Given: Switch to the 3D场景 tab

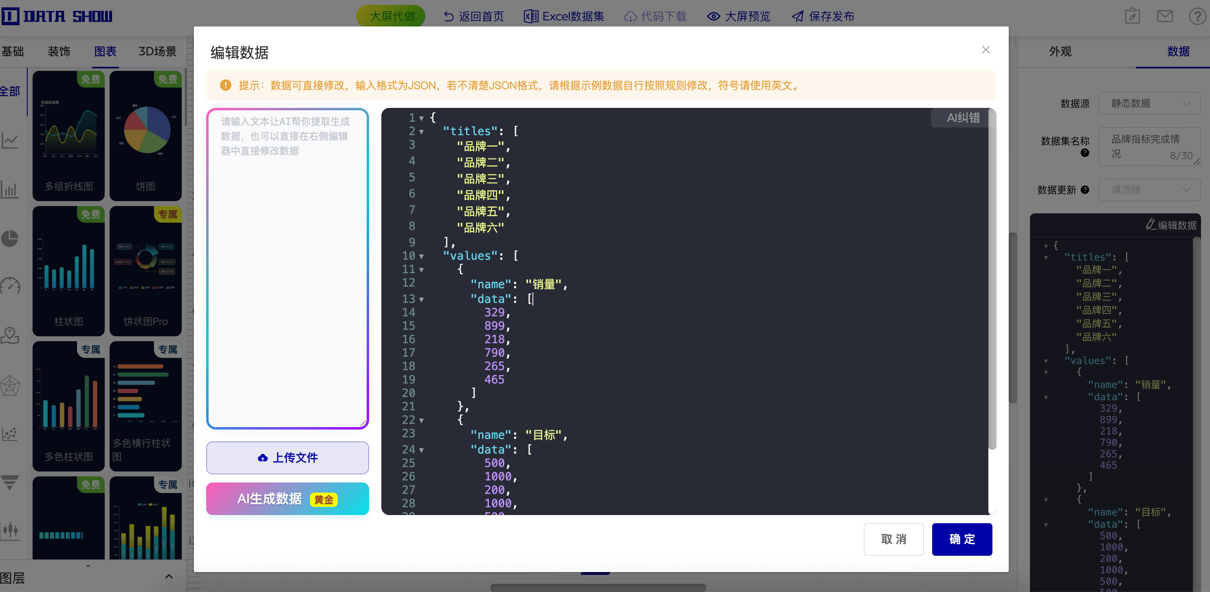Looking at the screenshot, I should (x=157, y=51).
